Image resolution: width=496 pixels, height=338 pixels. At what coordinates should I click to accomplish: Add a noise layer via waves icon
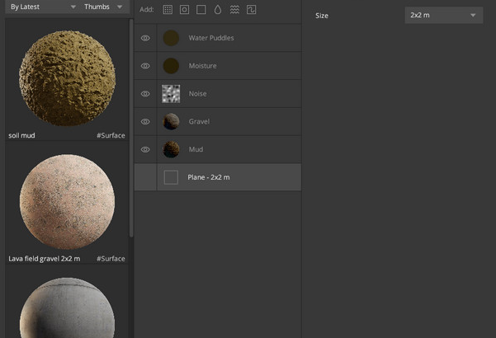tap(234, 9)
